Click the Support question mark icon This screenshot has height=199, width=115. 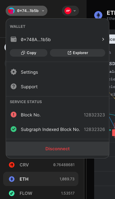[x=14, y=86]
